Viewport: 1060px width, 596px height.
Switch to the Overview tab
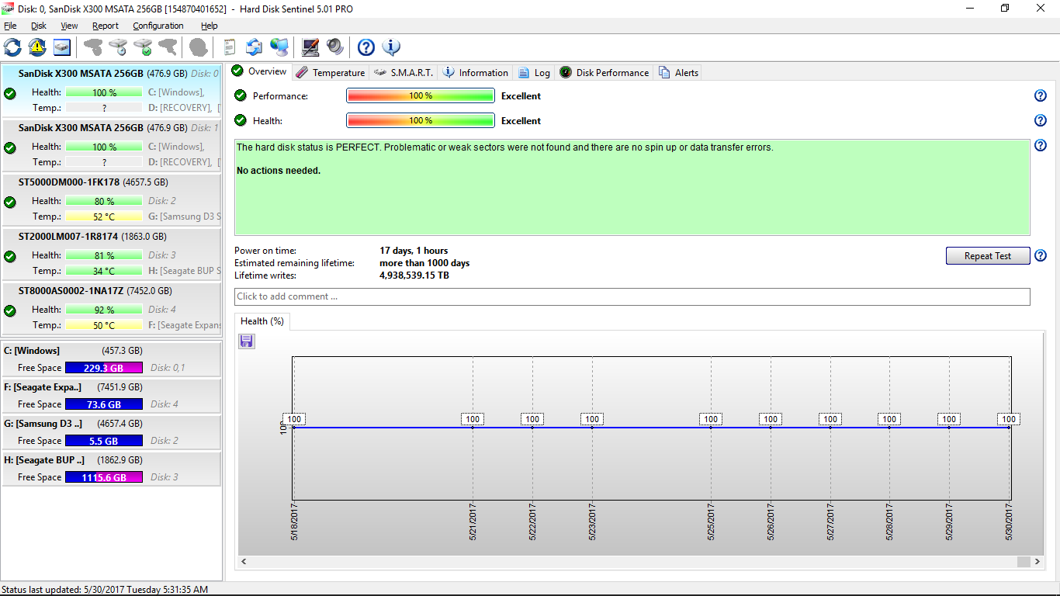[x=260, y=71]
